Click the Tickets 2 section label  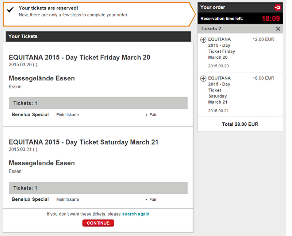tap(211, 29)
